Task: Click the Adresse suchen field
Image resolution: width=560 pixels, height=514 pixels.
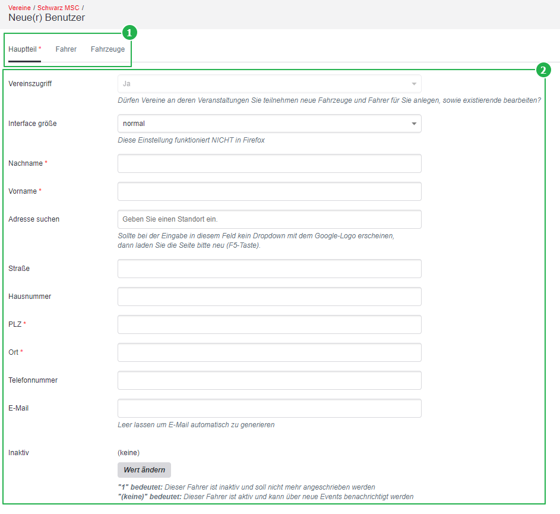Action: point(269,219)
